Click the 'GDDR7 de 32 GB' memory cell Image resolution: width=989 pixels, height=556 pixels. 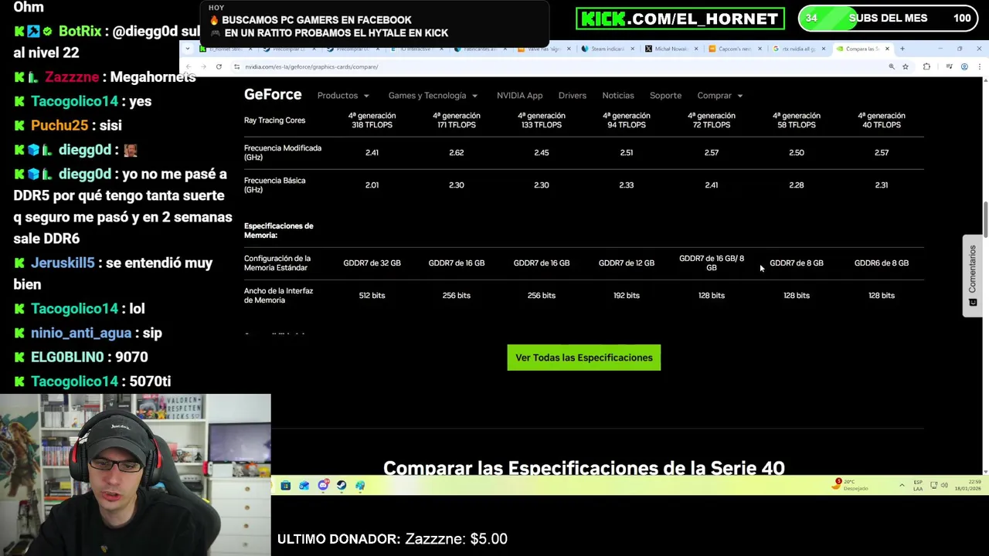[x=372, y=263]
